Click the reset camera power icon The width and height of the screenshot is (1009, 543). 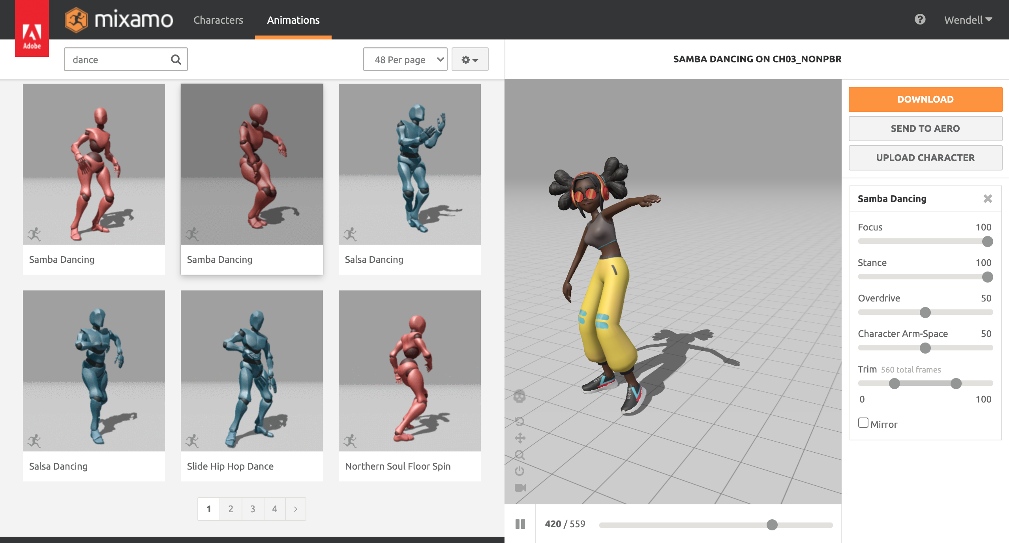pyautogui.click(x=520, y=471)
